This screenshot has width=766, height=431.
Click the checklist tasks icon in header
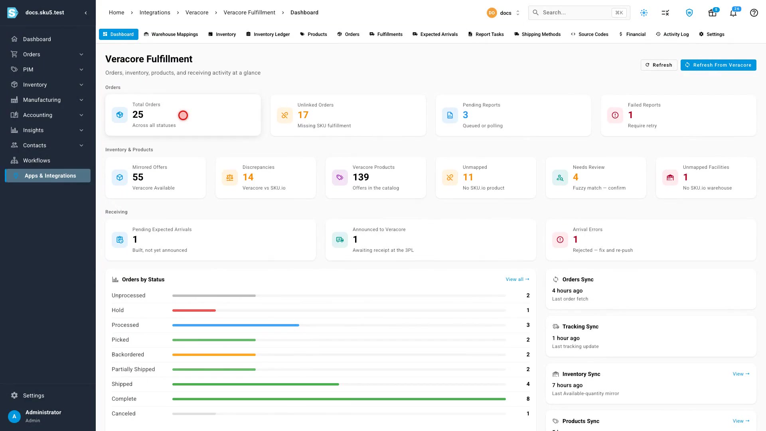click(665, 13)
